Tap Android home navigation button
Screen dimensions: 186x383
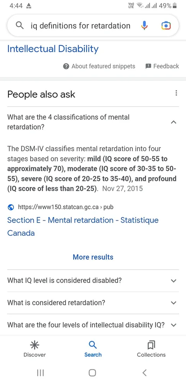coord(92,373)
